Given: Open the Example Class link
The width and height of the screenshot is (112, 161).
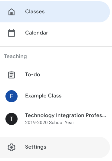Looking at the screenshot, I should point(43,96).
